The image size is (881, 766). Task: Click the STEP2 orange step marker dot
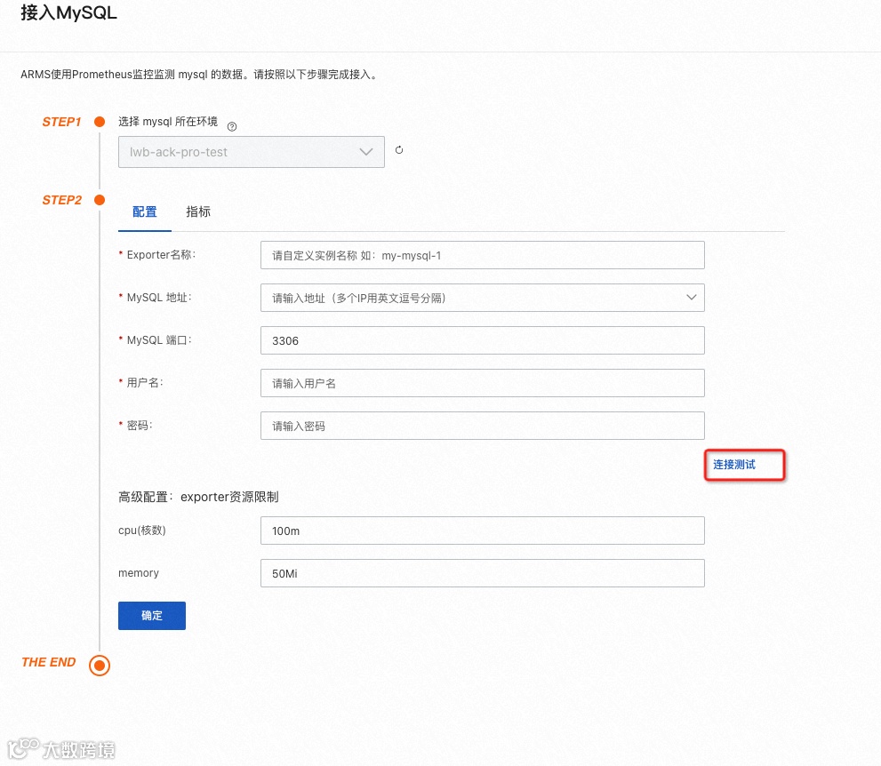coord(100,200)
